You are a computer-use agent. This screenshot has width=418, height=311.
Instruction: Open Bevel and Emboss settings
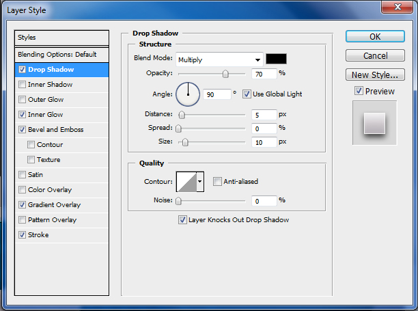coord(56,130)
